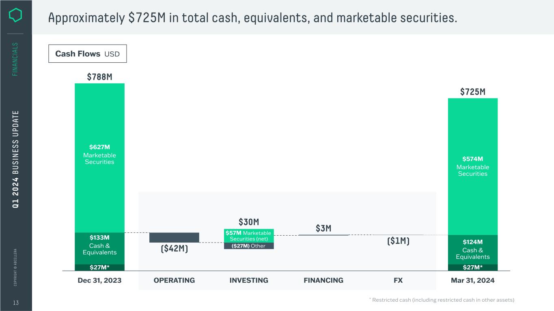Click the Mar 31, 2024 axis label
The image size is (554, 311).
pyautogui.click(x=473, y=280)
